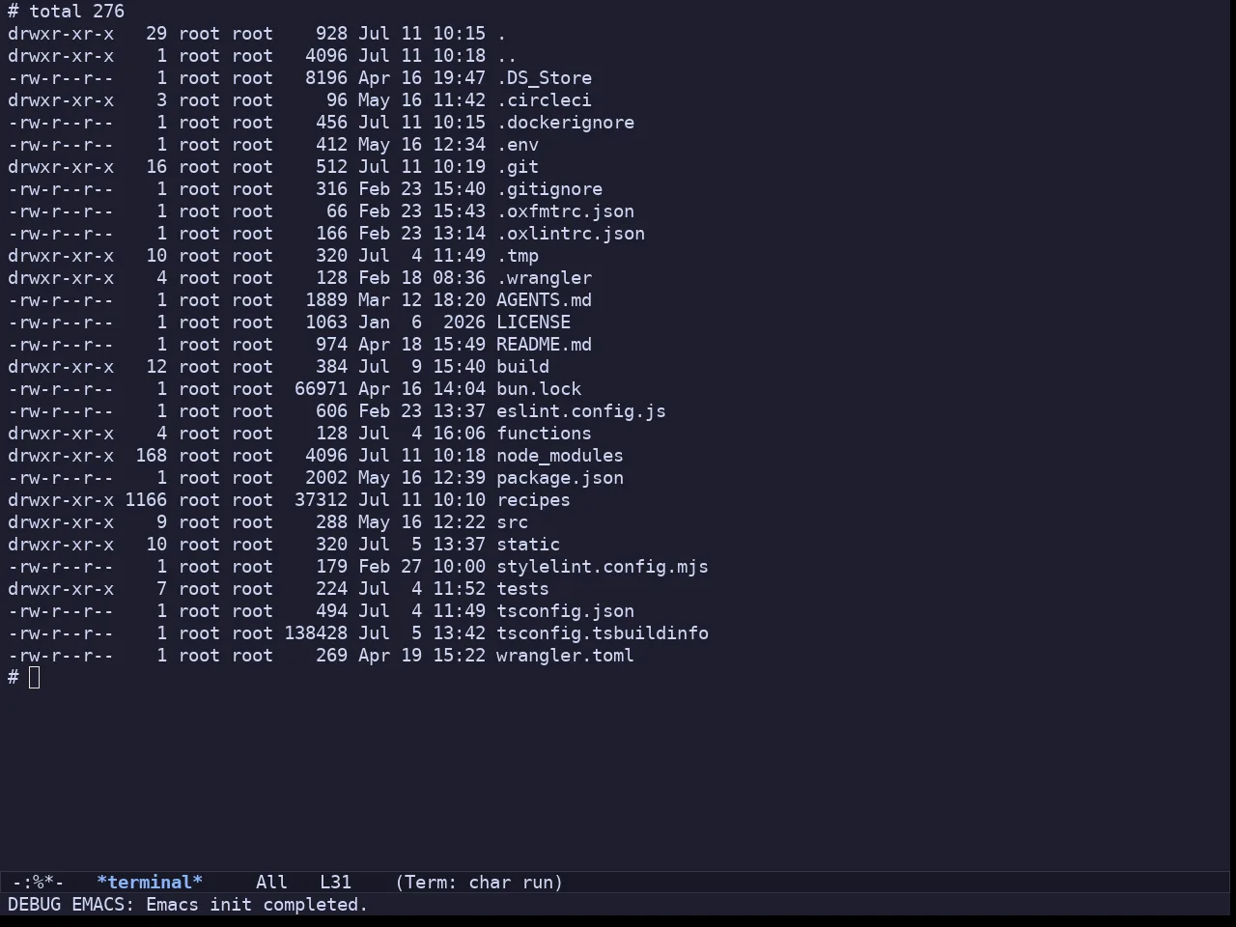Viewport: 1236px width, 927px height.
Task: Click the link count 1166
Action: [x=146, y=500]
